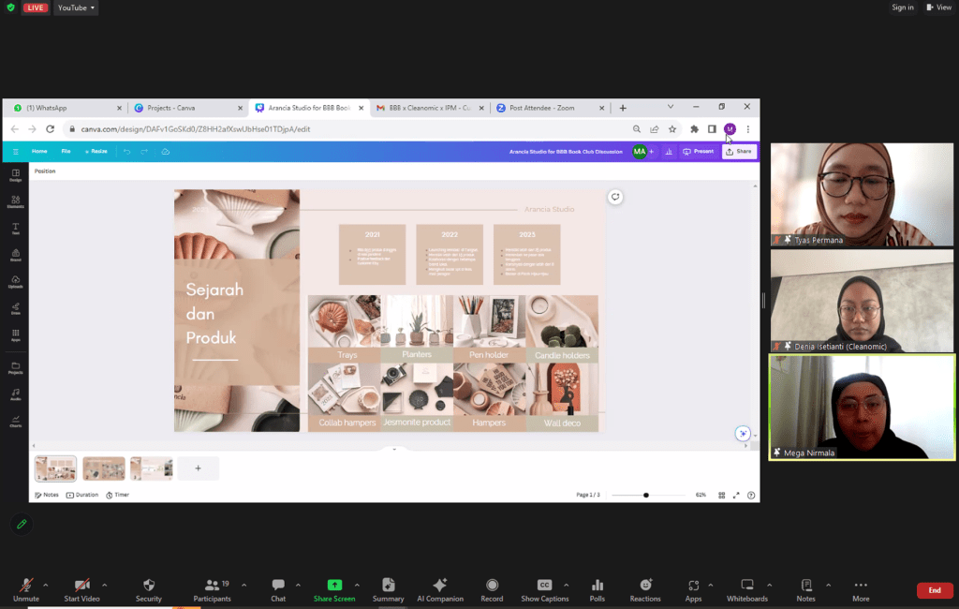Open the Polls icon in Zoom toolbar
This screenshot has width=959, height=609.
pos(597,585)
